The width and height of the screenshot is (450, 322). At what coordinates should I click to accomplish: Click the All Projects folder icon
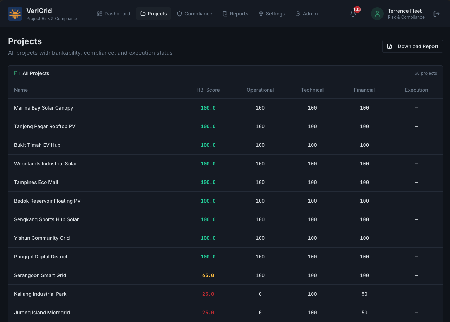pos(17,73)
